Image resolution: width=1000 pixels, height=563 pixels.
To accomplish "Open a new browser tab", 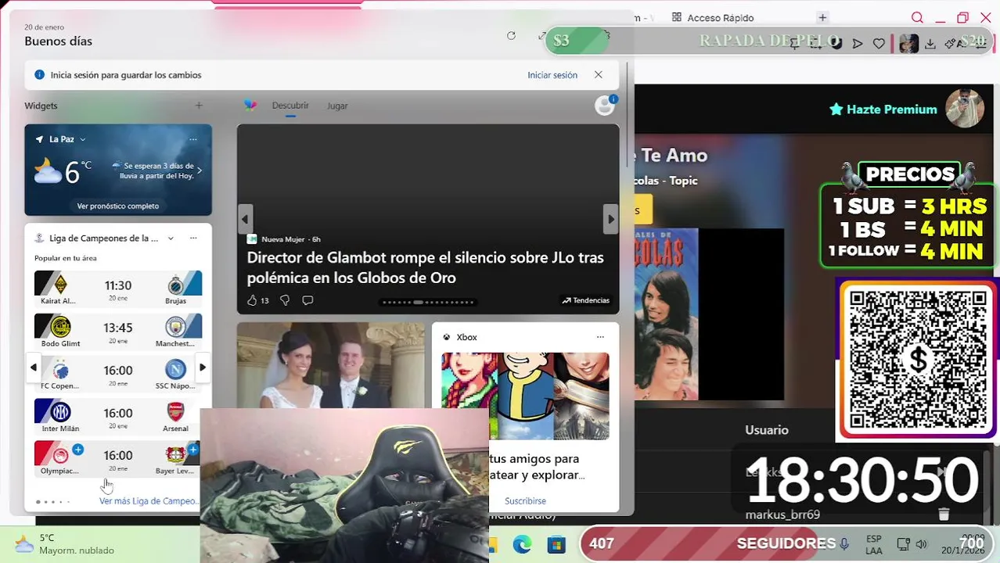I will click(822, 17).
